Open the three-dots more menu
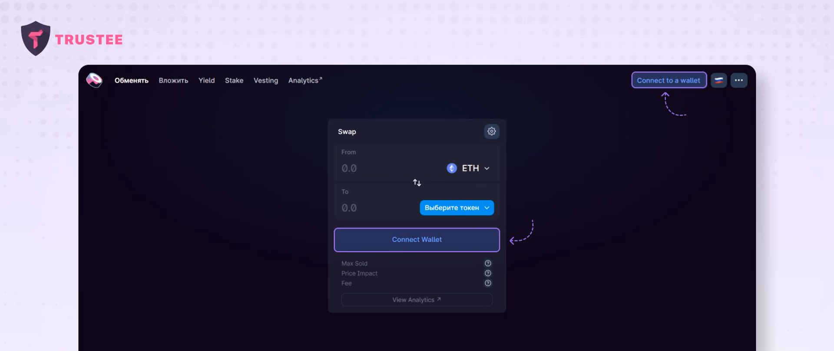The width and height of the screenshot is (834, 351). point(739,80)
